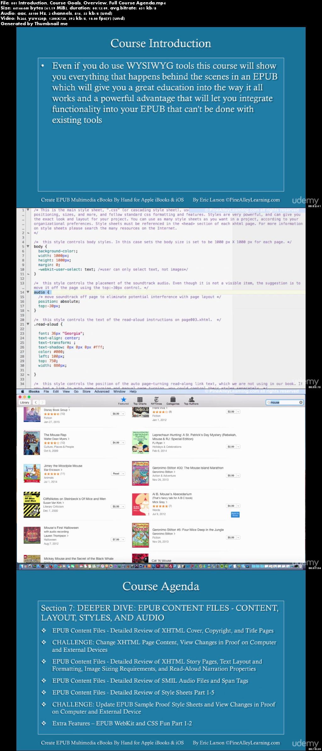Open the Top Charts section icon
322x751 pixels.
point(140,401)
